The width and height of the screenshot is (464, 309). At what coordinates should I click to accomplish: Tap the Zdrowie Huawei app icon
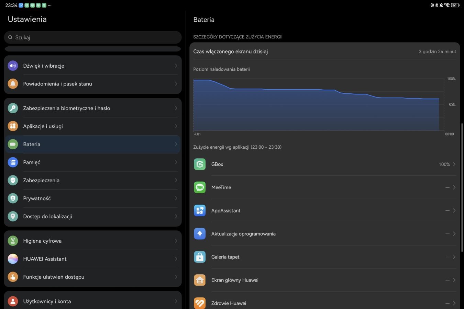pyautogui.click(x=200, y=303)
